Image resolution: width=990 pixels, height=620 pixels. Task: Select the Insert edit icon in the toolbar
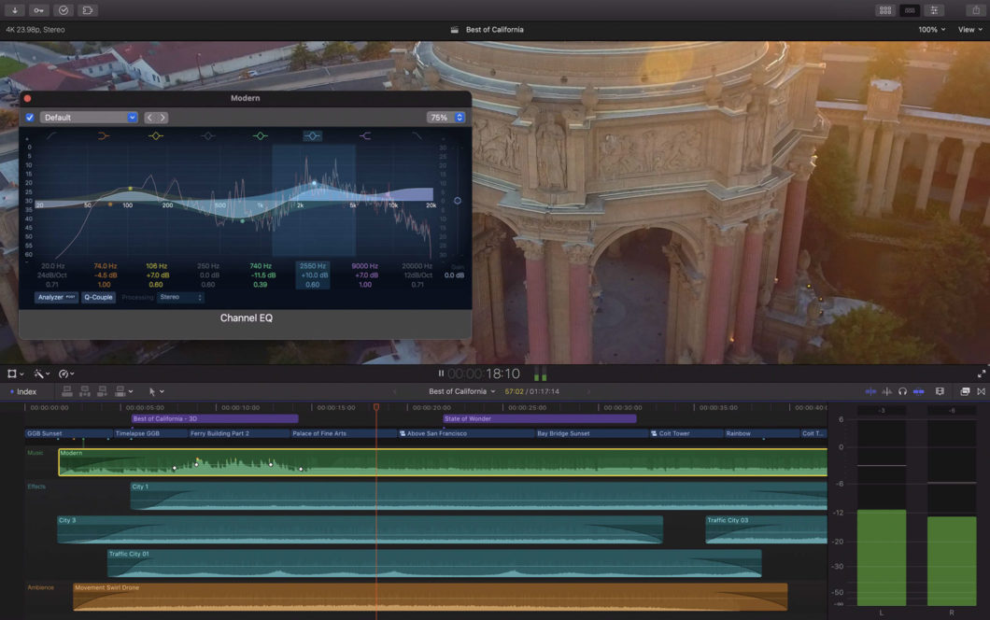pyautogui.click(x=84, y=390)
